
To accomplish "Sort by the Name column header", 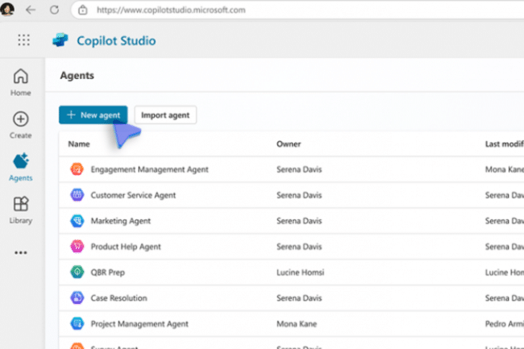I will click(x=79, y=144).
